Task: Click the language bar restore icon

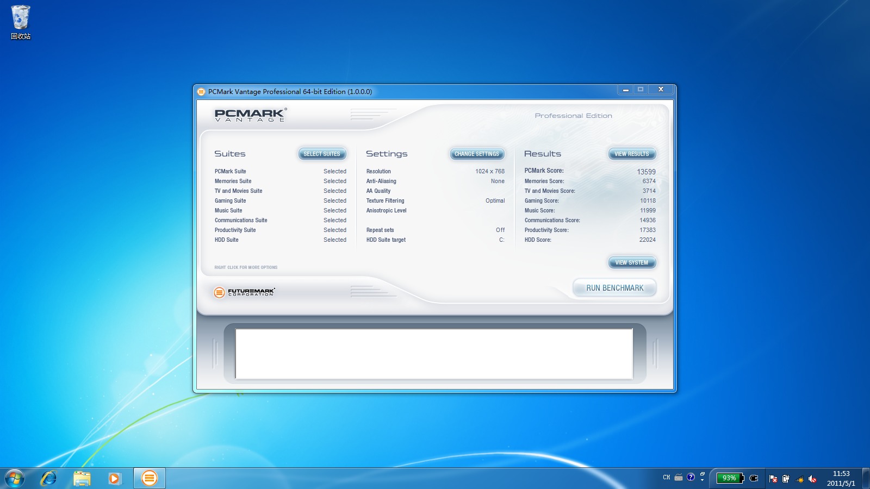Action: (702, 474)
